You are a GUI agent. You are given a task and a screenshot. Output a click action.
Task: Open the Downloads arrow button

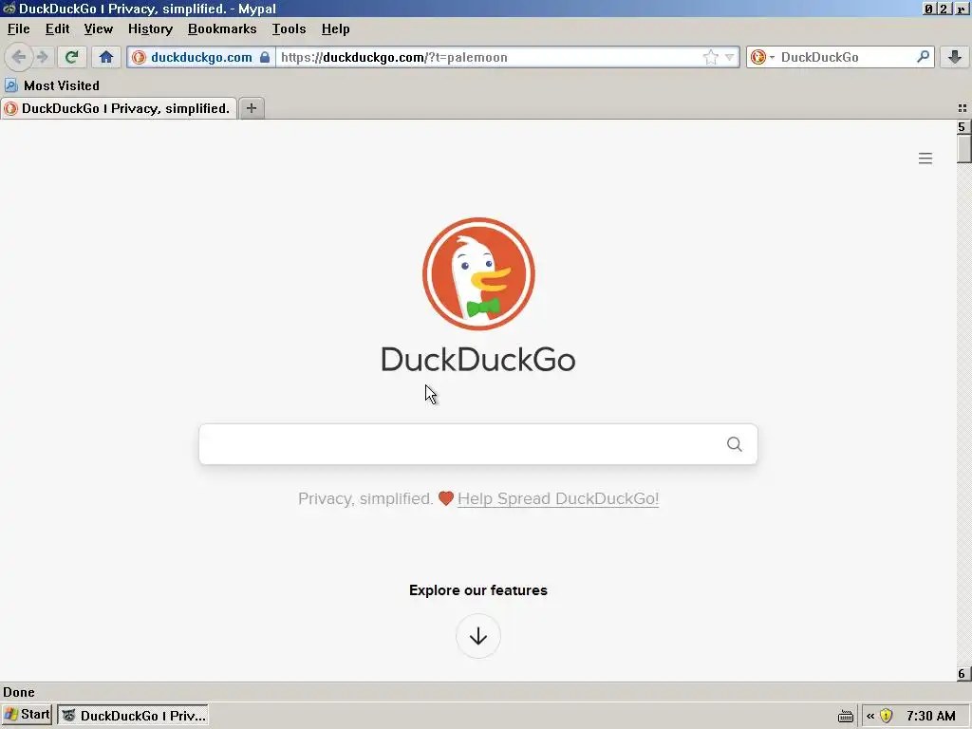(x=955, y=57)
